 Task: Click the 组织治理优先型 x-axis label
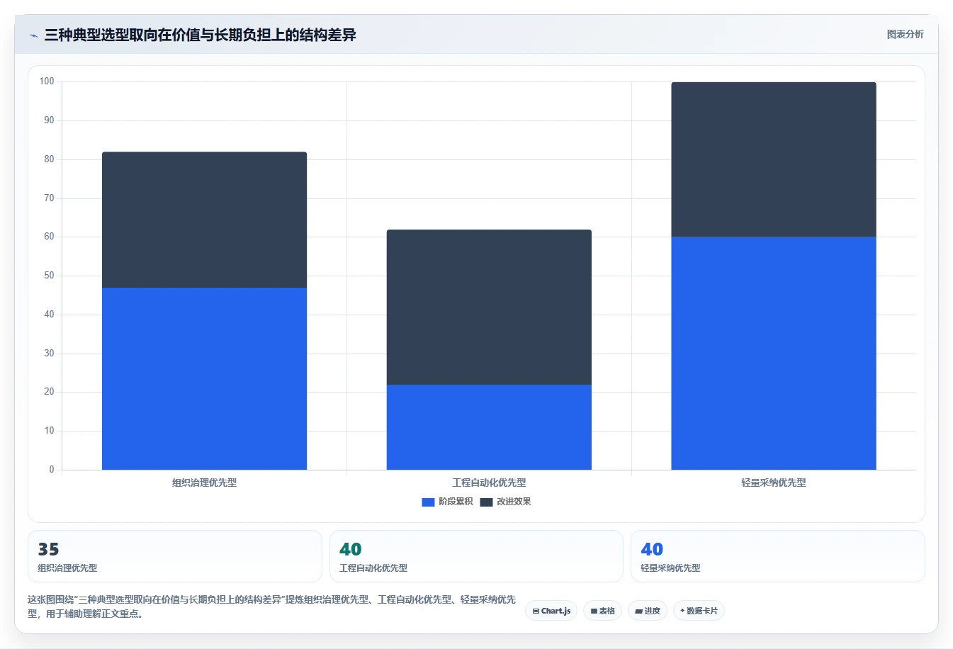pyautogui.click(x=204, y=482)
